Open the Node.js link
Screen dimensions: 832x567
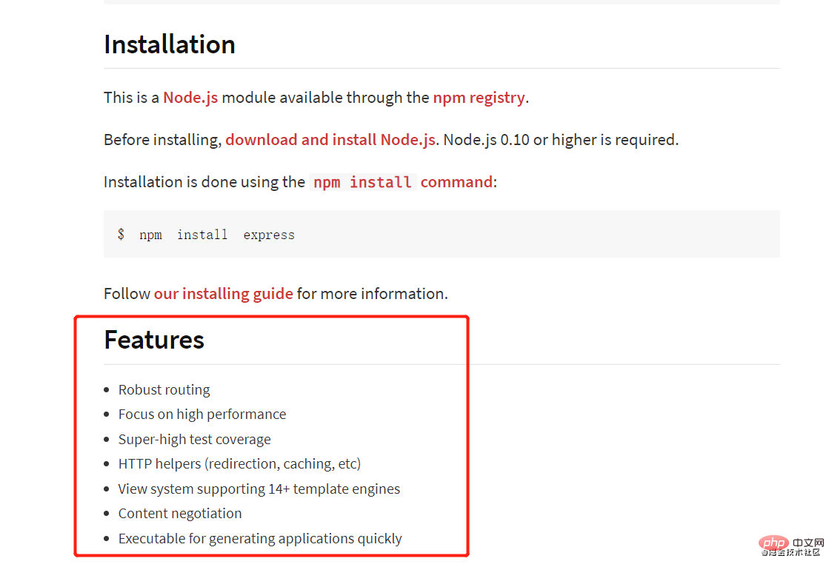pos(190,98)
